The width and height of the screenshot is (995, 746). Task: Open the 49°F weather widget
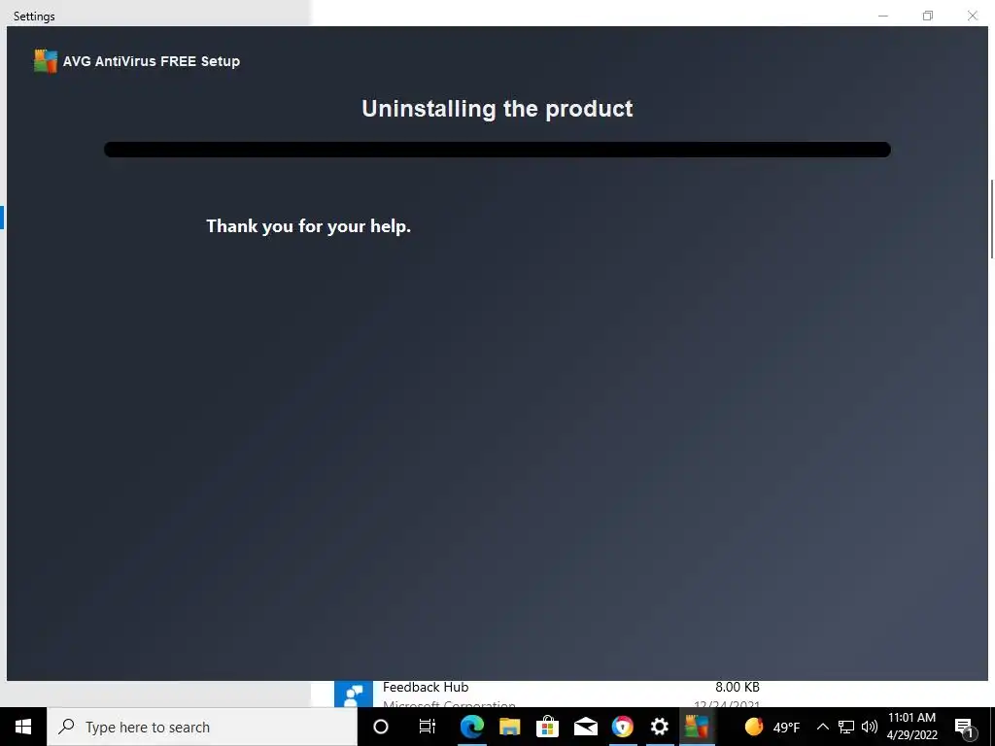coord(772,727)
